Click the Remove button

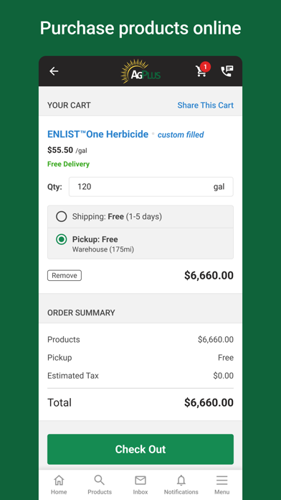(65, 276)
